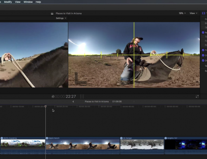Viewport: 207px width, 159px height.
Task: Click inside the 360 viewer showing horse neck
Action: pos(34,55)
